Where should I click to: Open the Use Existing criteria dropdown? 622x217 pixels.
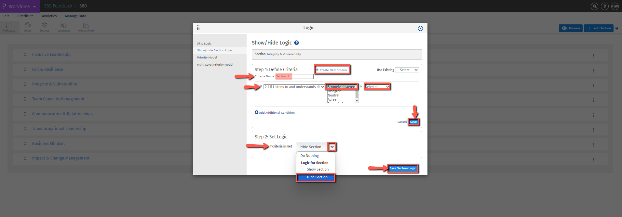coord(407,70)
